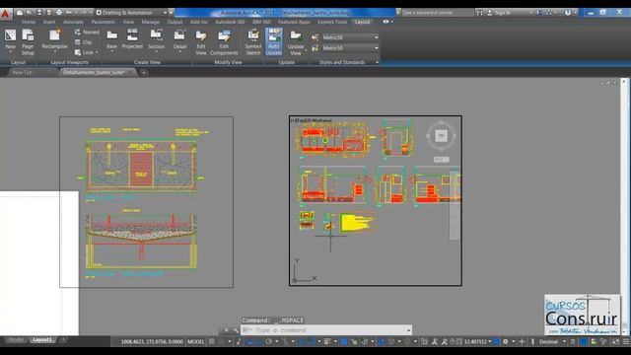Click the drawing area vertical scrollbar

point(624,206)
